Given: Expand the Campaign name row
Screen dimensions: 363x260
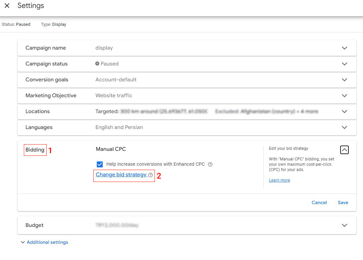Looking at the screenshot, I should tap(344, 48).
